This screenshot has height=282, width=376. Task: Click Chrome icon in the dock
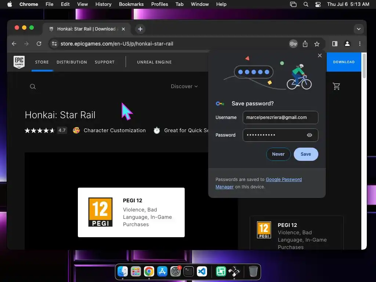click(149, 271)
